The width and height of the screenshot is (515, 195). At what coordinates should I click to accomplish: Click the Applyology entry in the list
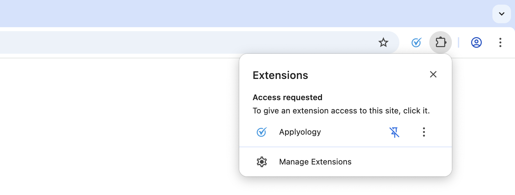(x=300, y=132)
